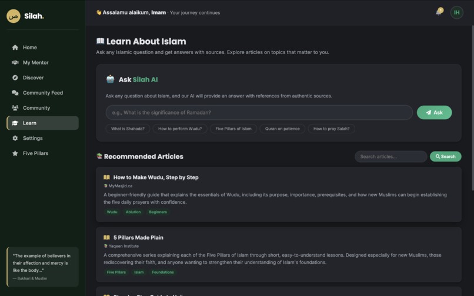Select 'Quran on patience' suggestion chip
The height and width of the screenshot is (296, 474).
282,129
